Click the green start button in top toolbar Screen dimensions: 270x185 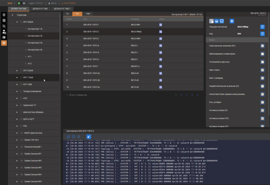tap(19, 3)
